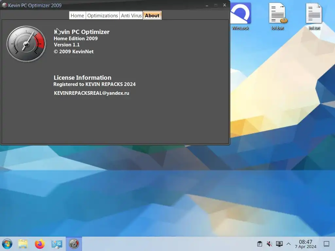This screenshot has height=251, width=335.
Task: Click the speedometer gauge logo
Action: tap(26, 44)
